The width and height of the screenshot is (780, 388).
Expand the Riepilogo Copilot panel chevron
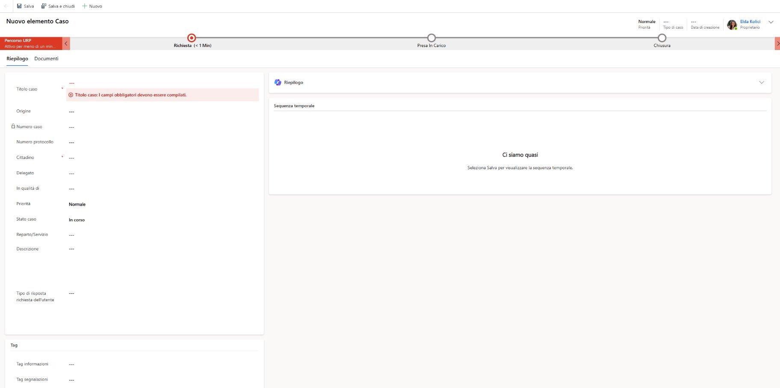761,82
